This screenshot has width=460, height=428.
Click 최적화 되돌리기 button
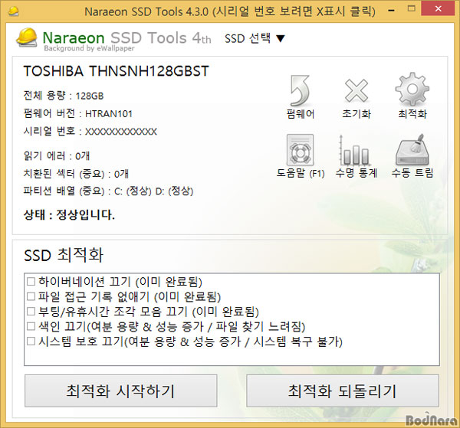pos(343,390)
